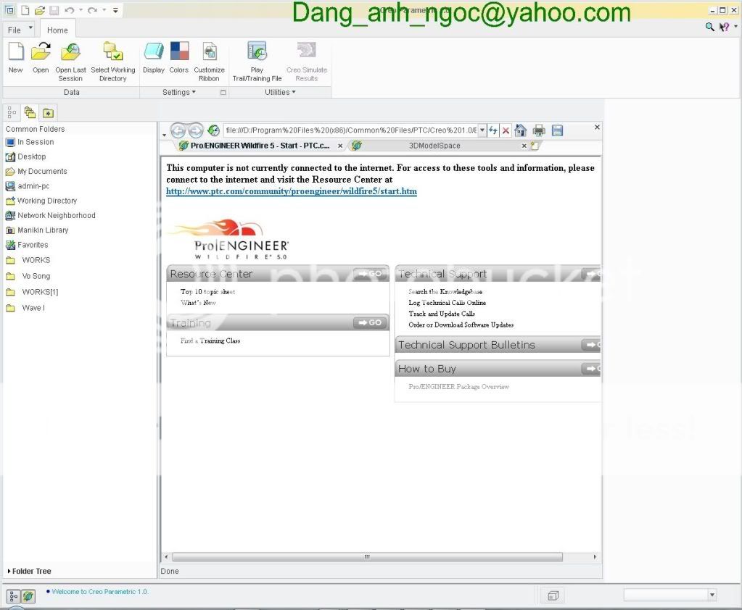Image resolution: width=742 pixels, height=610 pixels.
Task: Print the current browser page
Action: tap(539, 130)
